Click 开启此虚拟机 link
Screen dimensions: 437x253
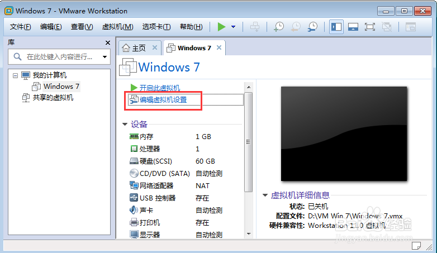pos(160,88)
